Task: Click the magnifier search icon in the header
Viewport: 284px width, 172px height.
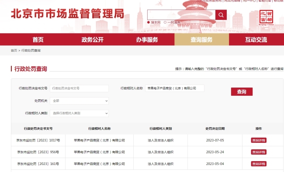Action: point(221,15)
